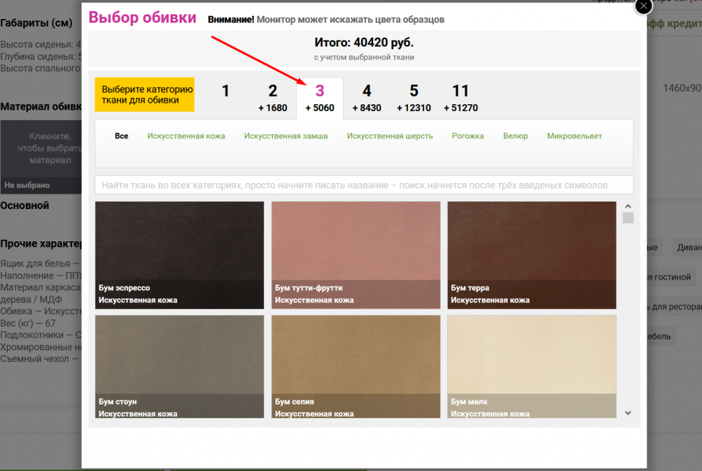Viewport: 702px width, 471px height.
Task: Choose Бум эспрессо swatch
Action: point(180,255)
